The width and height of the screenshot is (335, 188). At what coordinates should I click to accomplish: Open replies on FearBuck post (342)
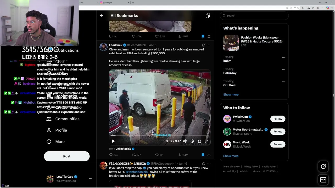[114, 155]
